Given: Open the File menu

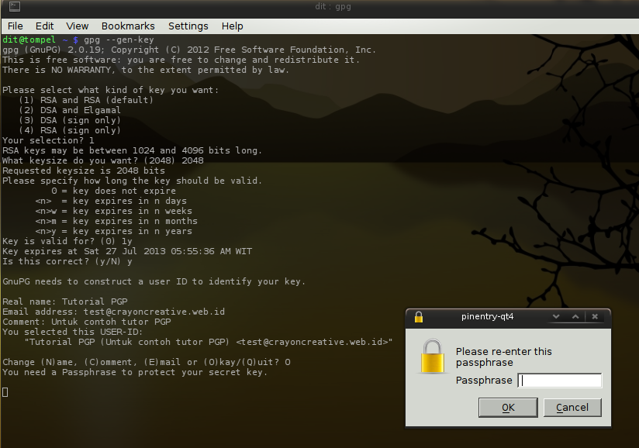Looking at the screenshot, I should tap(15, 26).
